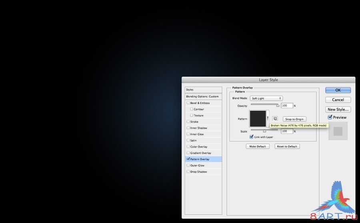Click Snap to Origin button
360x223 pixels.
click(294, 119)
